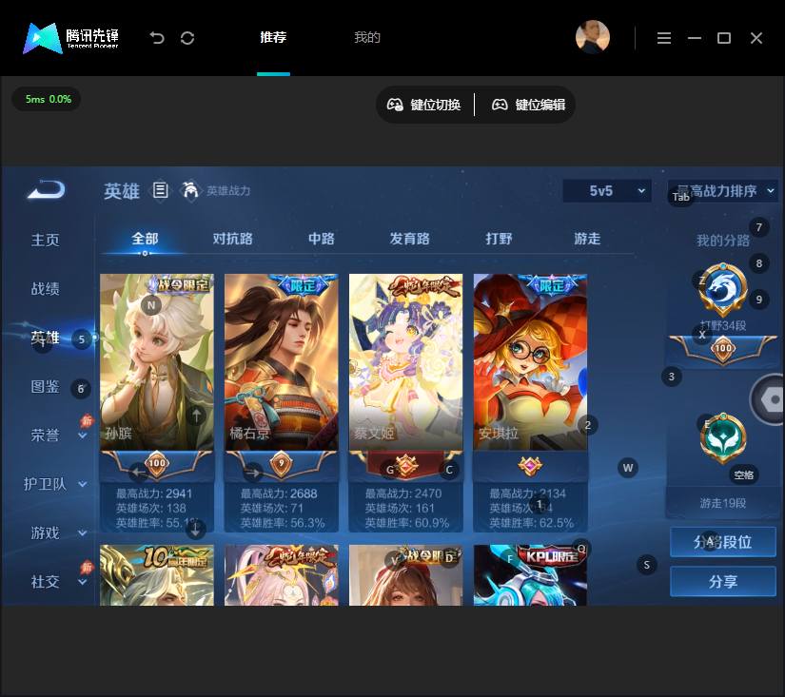Click the floating hexagon assist button
Viewport: 785px width, 697px height.
pyautogui.click(x=771, y=398)
